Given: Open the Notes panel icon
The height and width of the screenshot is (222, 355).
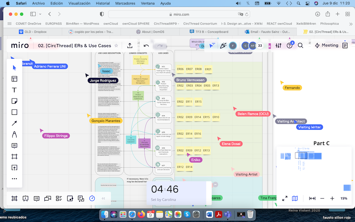Looking at the screenshot, I should click(x=345, y=45).
